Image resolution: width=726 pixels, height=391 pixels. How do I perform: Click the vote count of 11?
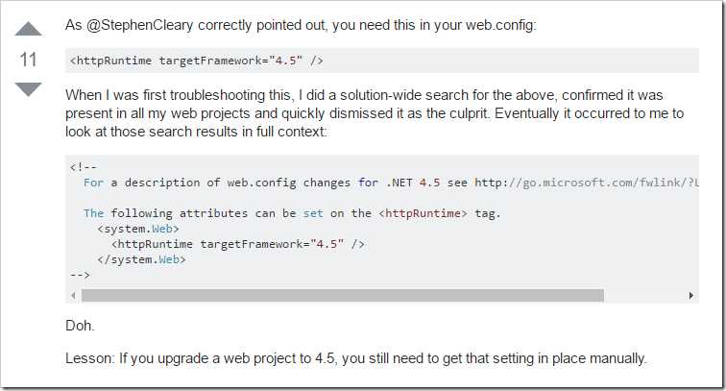pyautogui.click(x=28, y=60)
